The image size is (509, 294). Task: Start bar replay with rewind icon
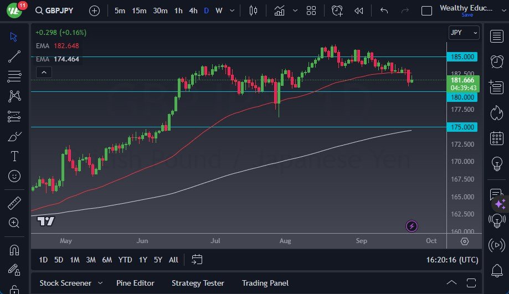359,11
